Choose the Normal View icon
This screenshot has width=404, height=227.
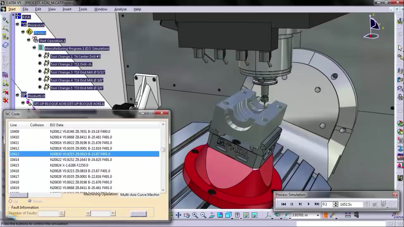click(x=212, y=215)
